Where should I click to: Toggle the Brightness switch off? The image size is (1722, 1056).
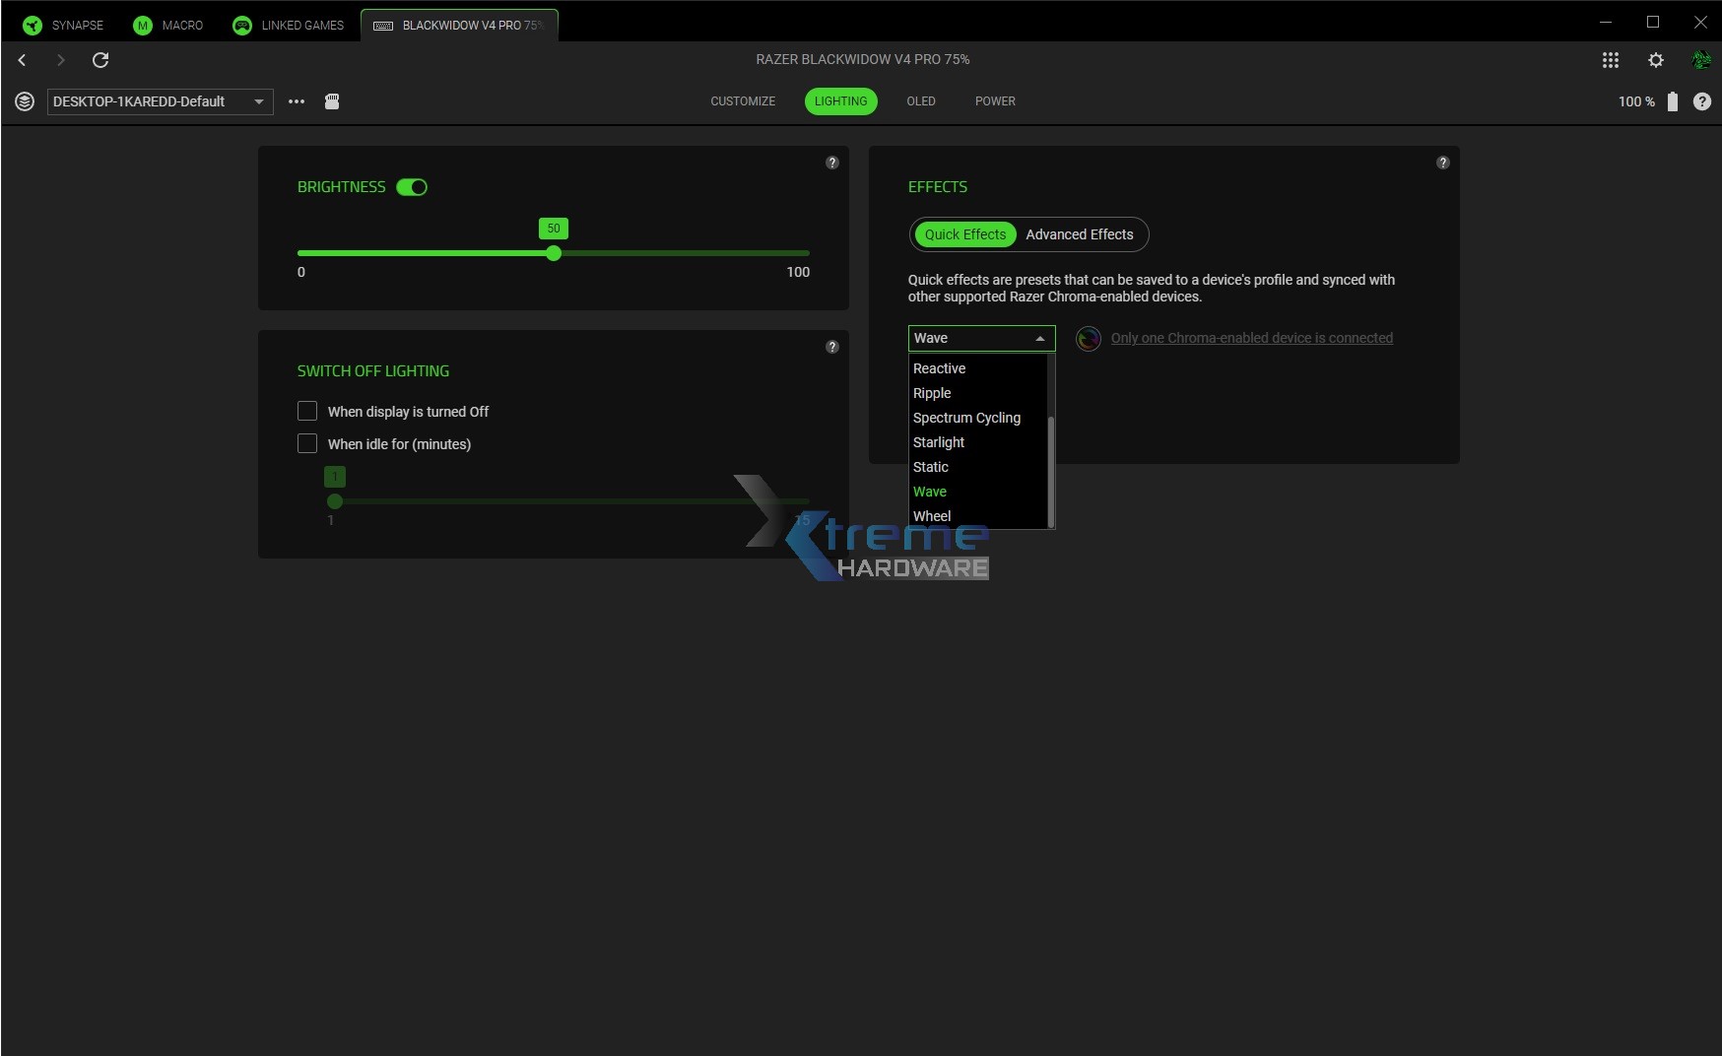413,186
